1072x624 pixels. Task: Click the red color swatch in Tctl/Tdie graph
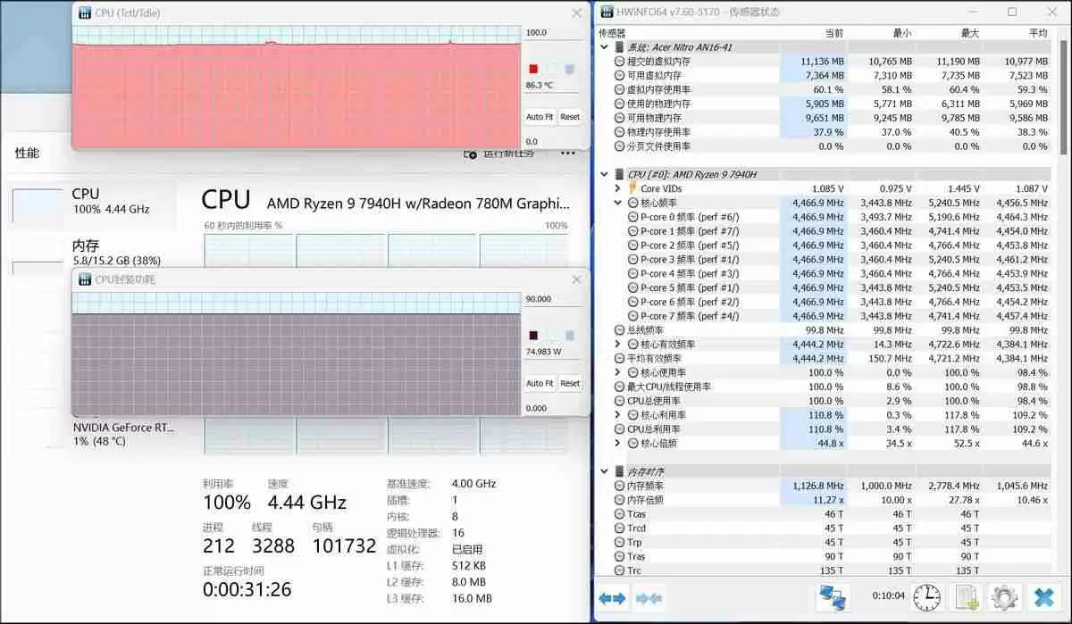533,69
